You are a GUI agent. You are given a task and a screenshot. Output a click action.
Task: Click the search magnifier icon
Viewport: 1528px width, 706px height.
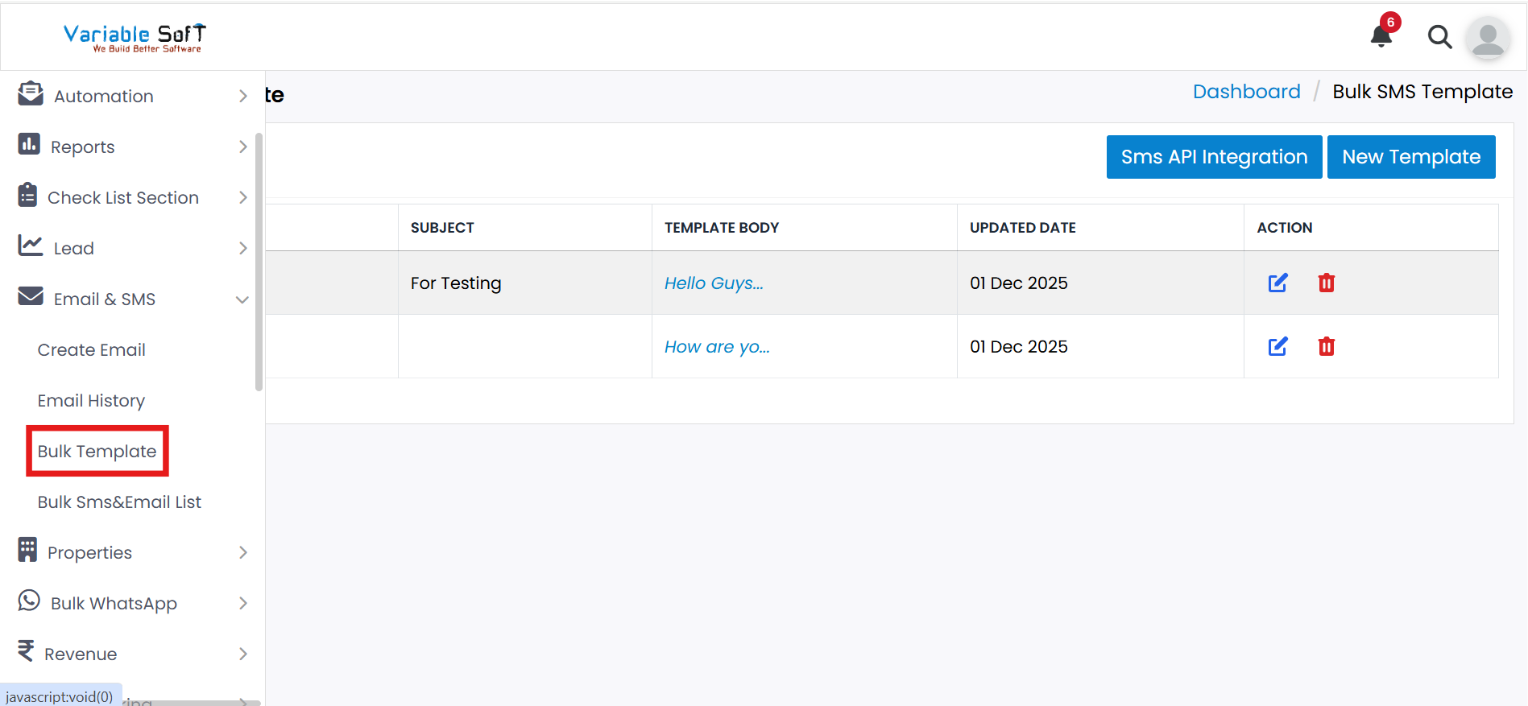point(1439,37)
